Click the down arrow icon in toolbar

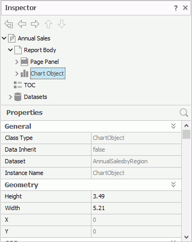[62, 24]
